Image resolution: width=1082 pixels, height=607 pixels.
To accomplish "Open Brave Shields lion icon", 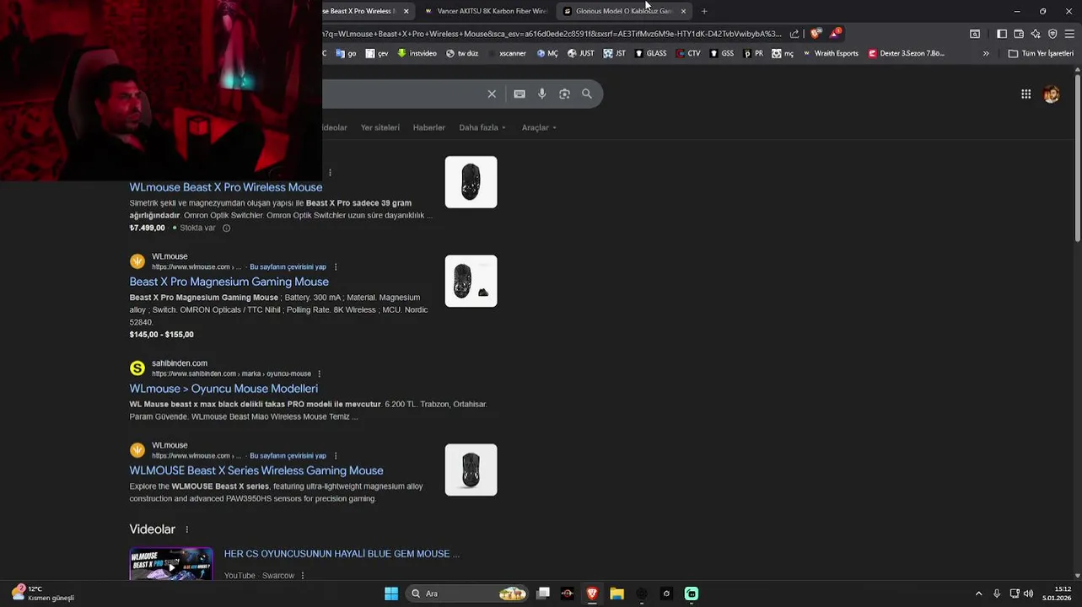I will [816, 34].
